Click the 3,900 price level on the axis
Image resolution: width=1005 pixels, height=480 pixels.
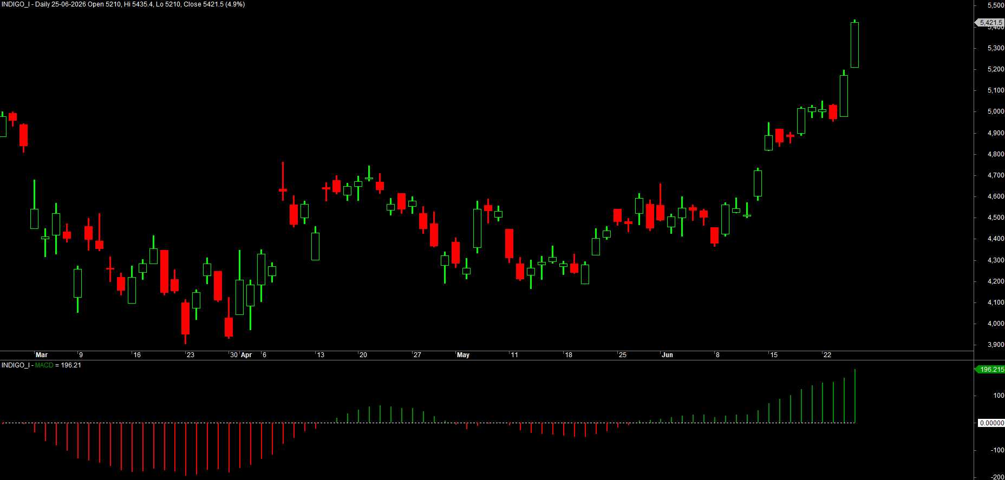(996, 345)
